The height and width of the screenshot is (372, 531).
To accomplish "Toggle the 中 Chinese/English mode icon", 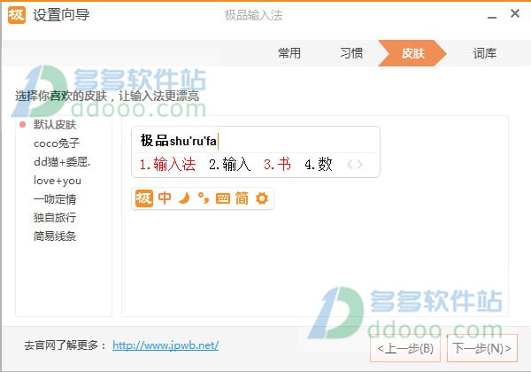I will pos(165,198).
